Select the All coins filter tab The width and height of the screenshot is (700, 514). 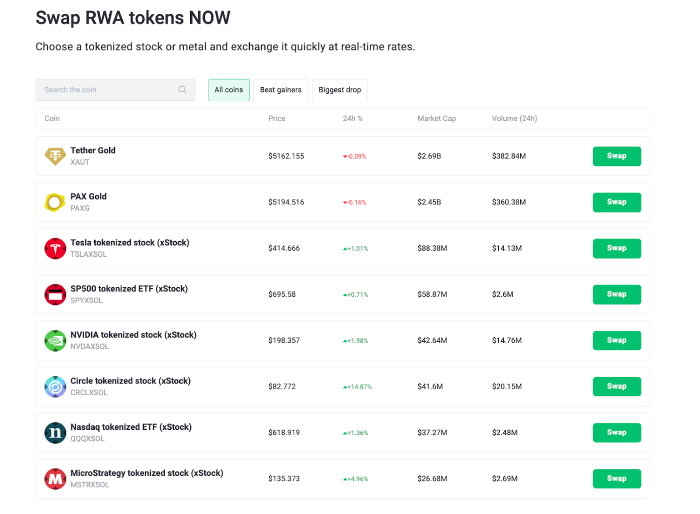pos(228,90)
